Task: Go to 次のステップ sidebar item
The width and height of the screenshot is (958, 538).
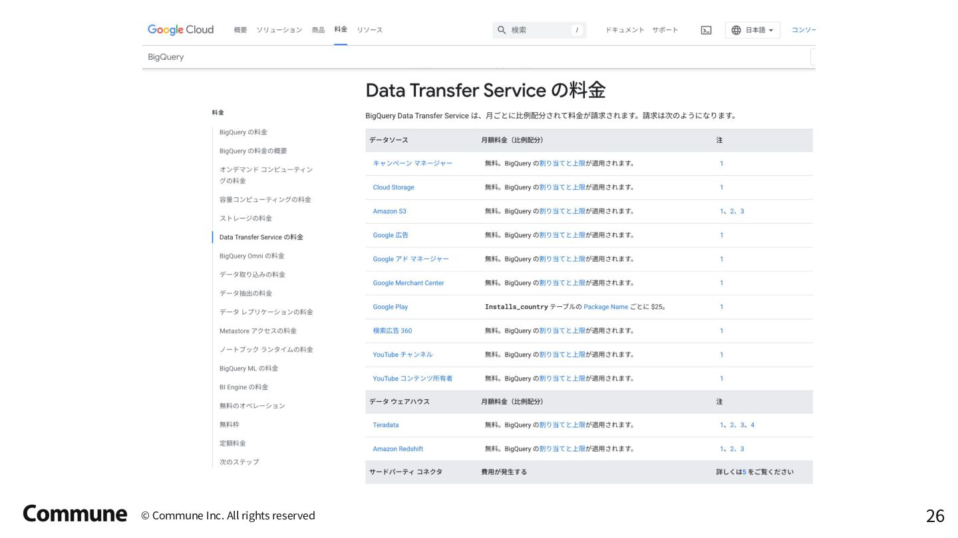Action: click(239, 462)
